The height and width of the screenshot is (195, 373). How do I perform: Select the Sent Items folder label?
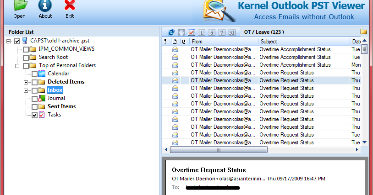coord(61,106)
